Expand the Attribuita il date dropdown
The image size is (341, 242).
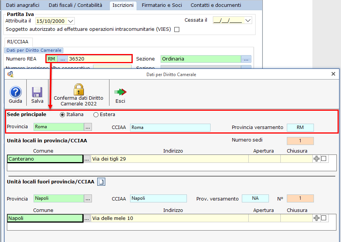[71, 21]
